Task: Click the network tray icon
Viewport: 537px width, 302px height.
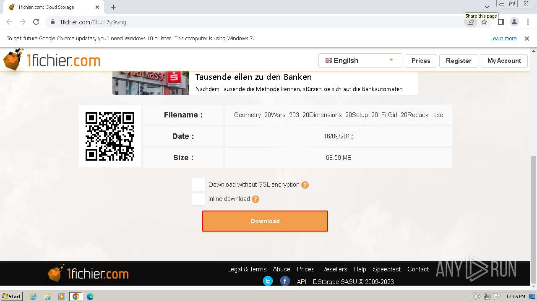Action: coord(487,297)
